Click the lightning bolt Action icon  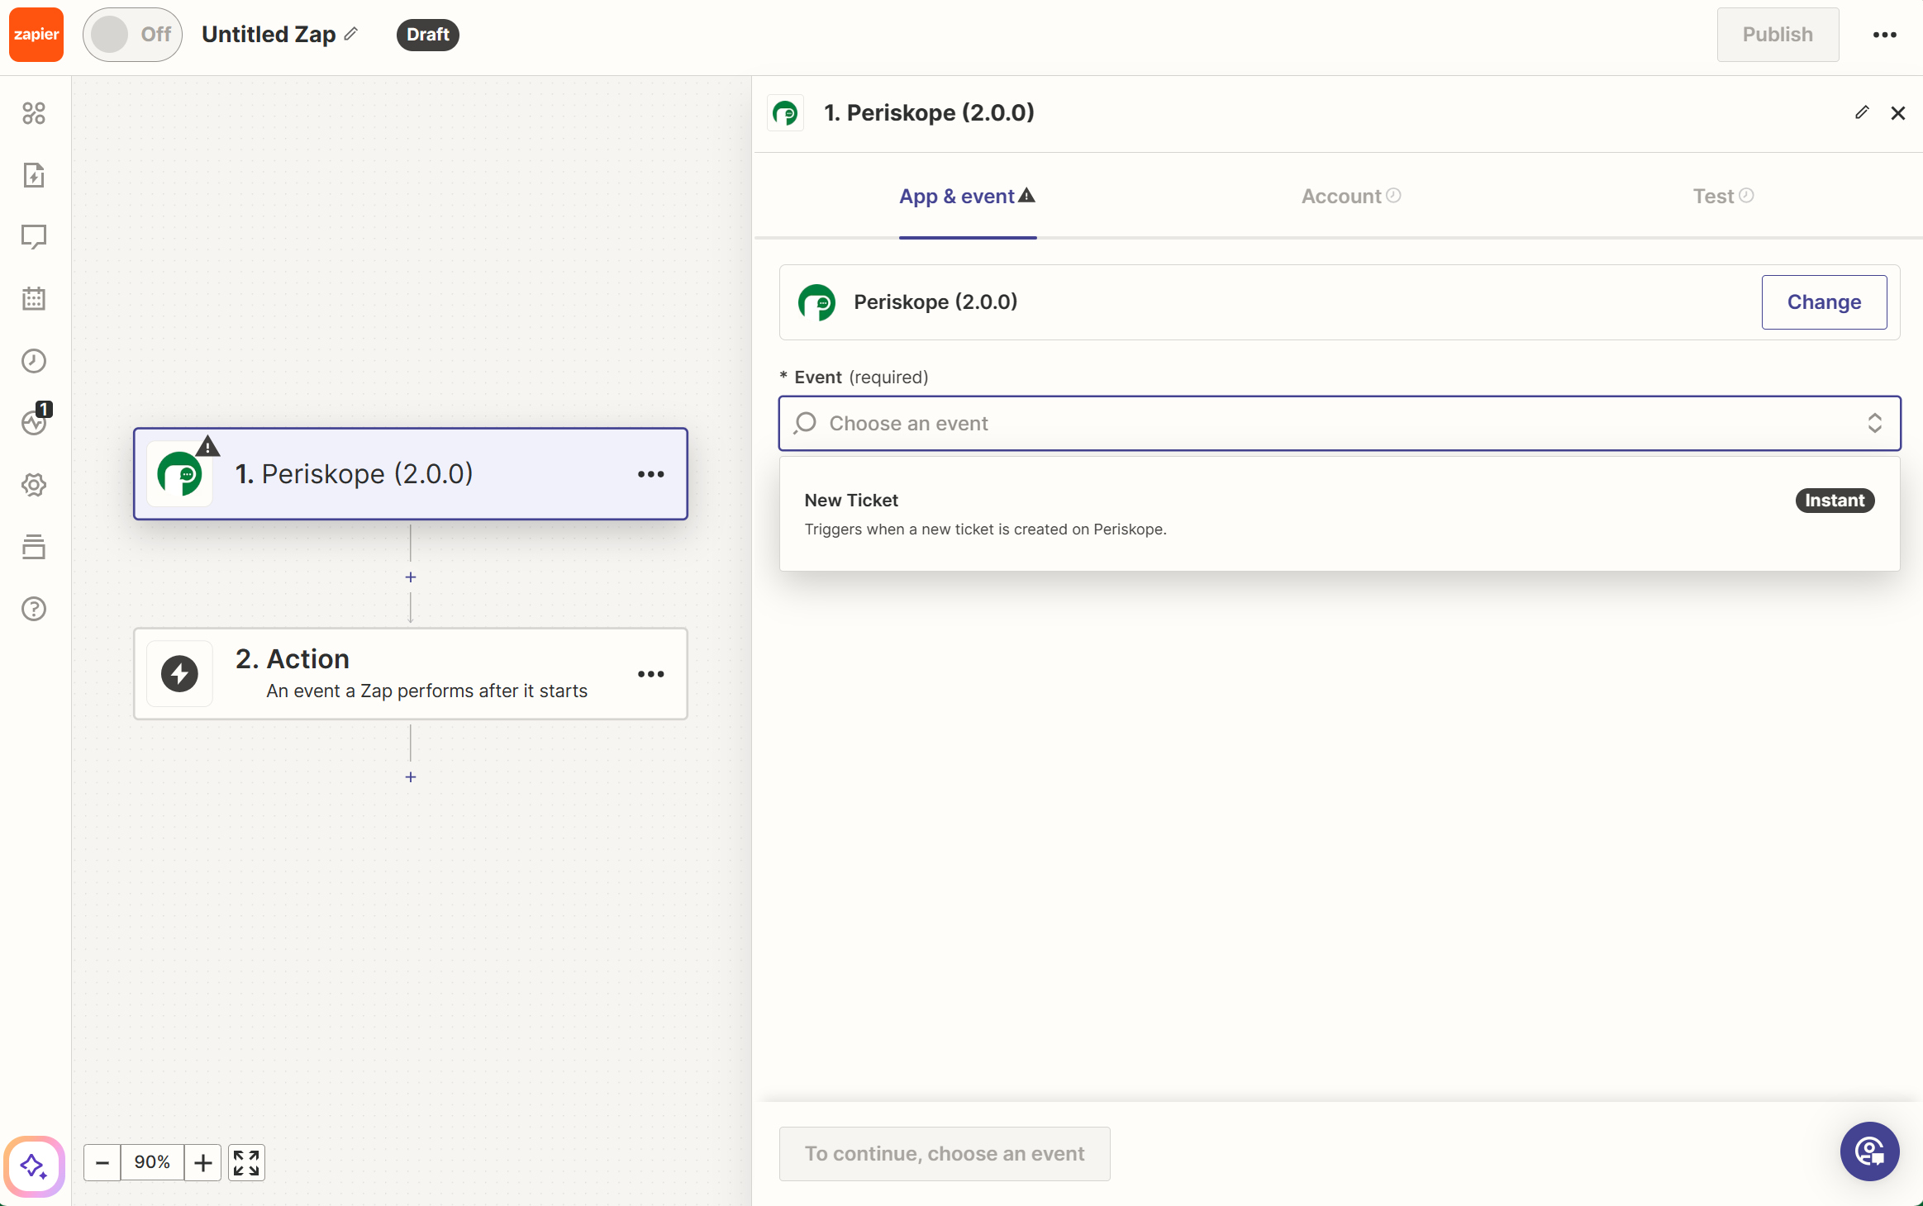[x=179, y=674]
